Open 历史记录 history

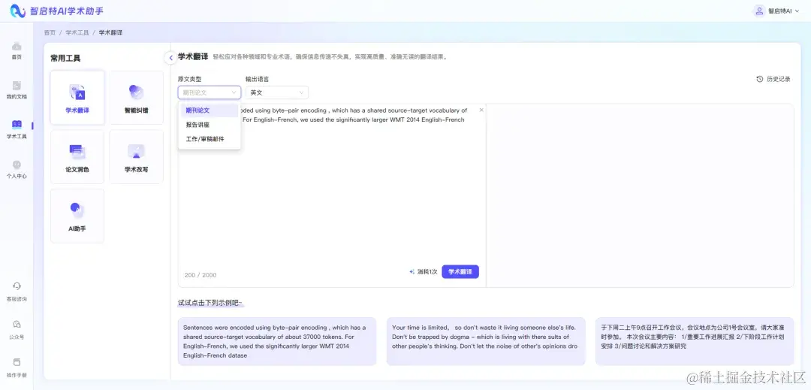pyautogui.click(x=773, y=79)
